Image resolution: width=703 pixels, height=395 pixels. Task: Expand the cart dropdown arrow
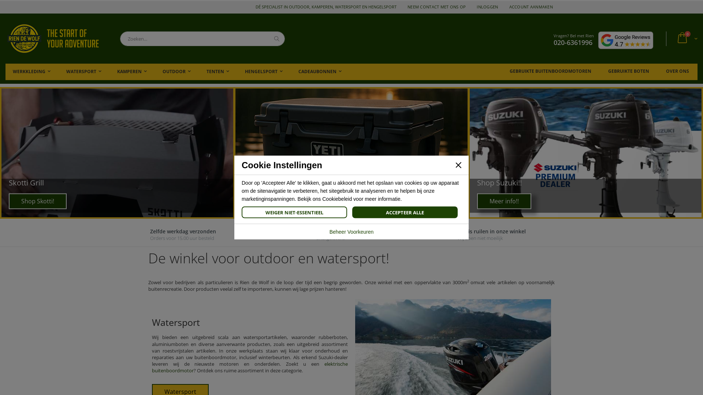pyautogui.click(x=696, y=39)
